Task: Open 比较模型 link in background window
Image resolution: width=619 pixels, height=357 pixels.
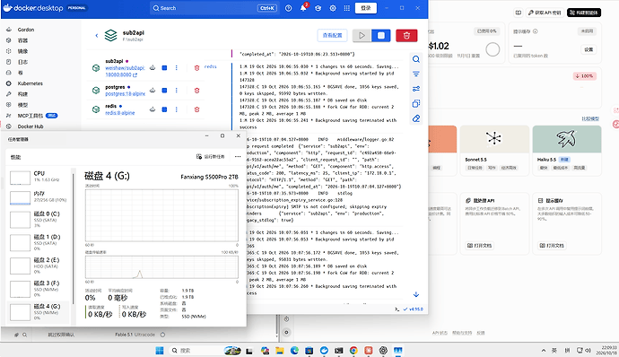Action: pyautogui.click(x=590, y=118)
